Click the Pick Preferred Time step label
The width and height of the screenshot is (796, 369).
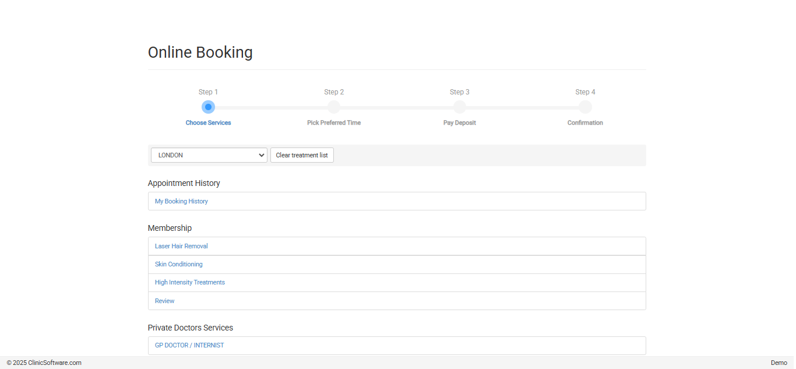[x=334, y=122]
